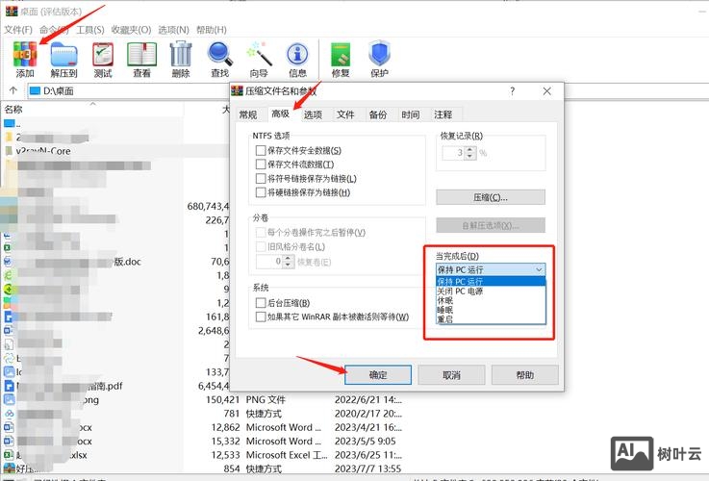Switch to the 时间 tab
709x481 pixels.
click(x=411, y=114)
